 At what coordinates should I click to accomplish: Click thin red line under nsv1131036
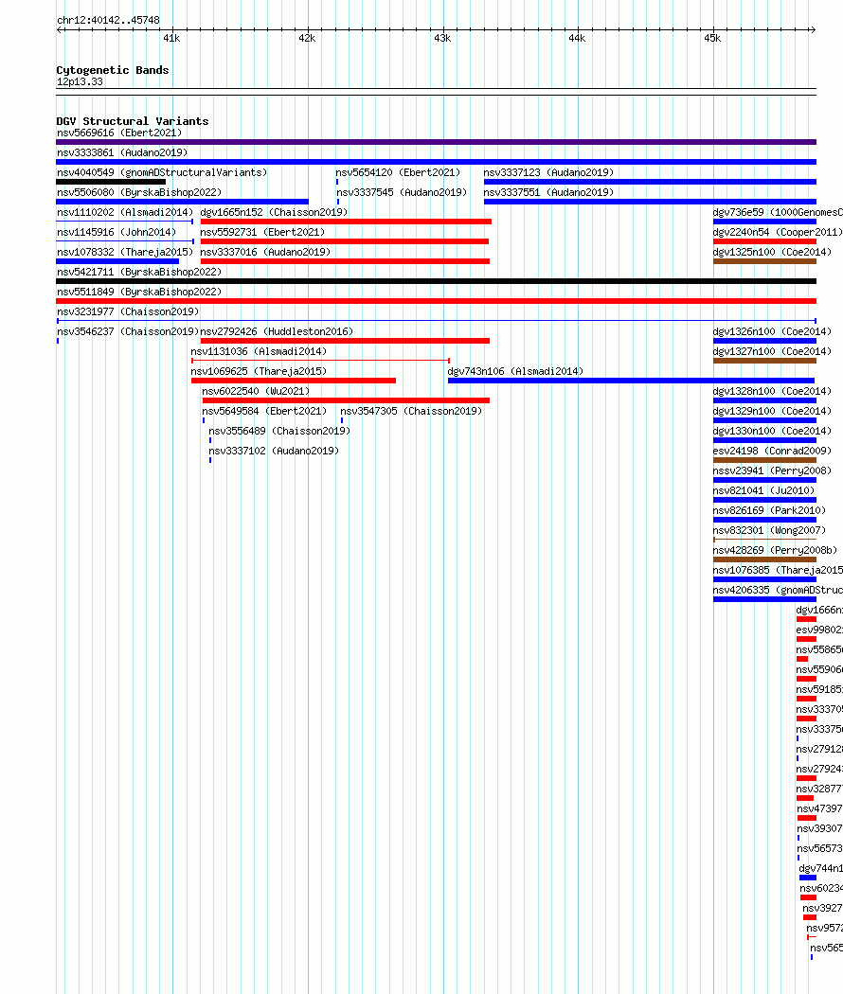tap(320, 360)
